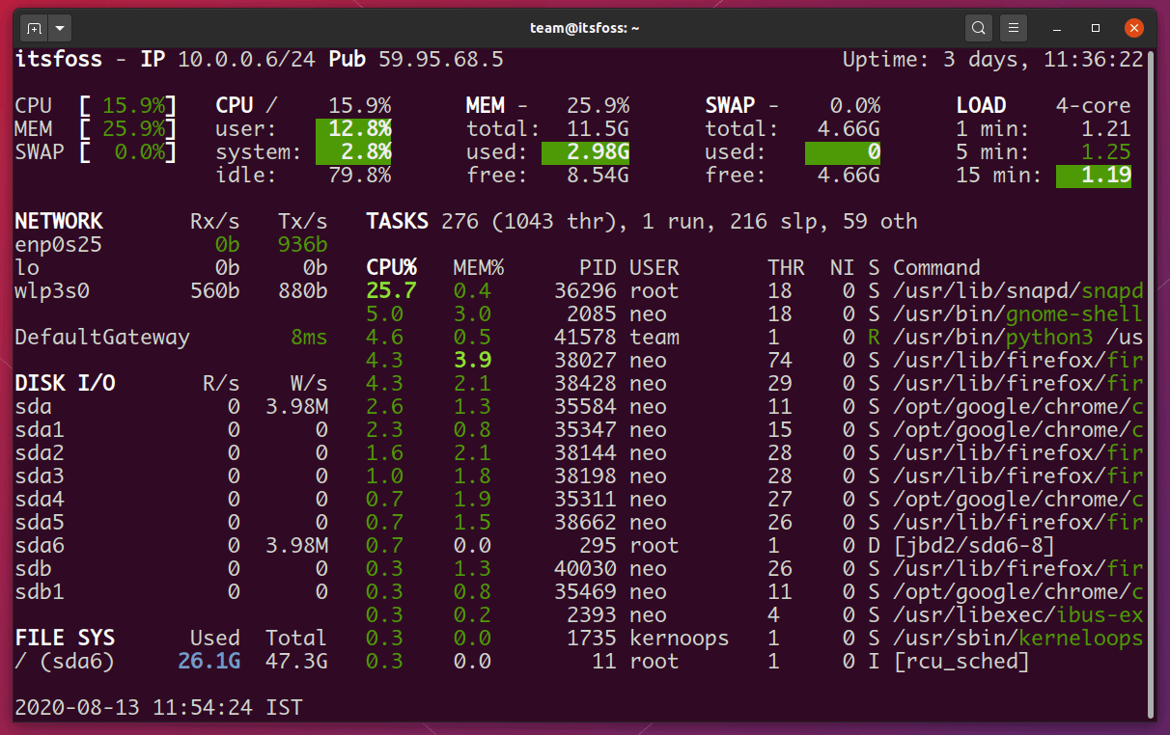The height and width of the screenshot is (735, 1170).
Task: Click the CPU% column header to sort
Action: click(x=390, y=267)
